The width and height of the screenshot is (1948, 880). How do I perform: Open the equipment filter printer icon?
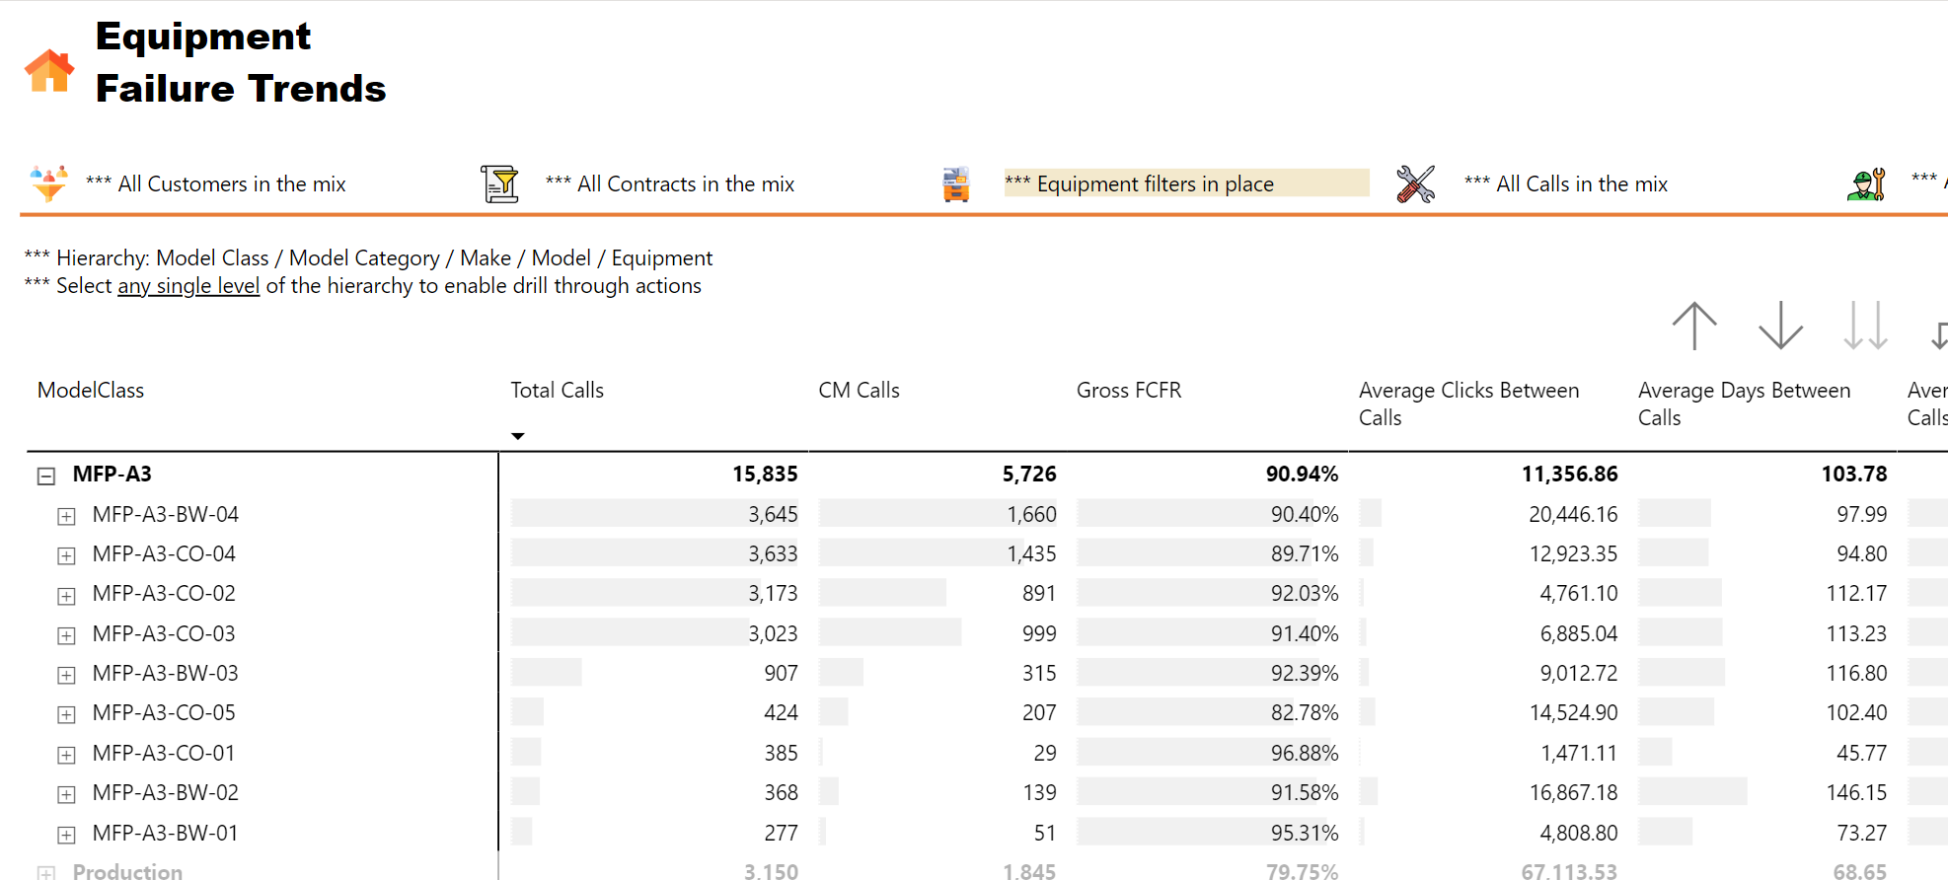click(956, 184)
